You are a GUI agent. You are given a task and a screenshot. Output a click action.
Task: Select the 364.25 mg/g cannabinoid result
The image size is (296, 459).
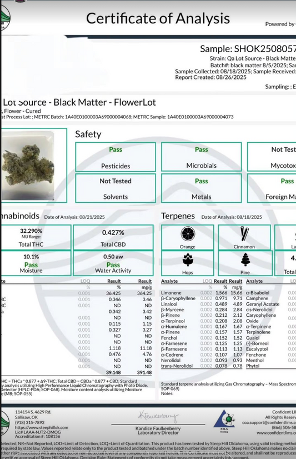click(144, 293)
